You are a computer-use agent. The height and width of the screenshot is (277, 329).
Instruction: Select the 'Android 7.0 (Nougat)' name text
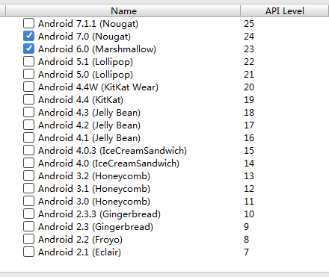point(84,37)
